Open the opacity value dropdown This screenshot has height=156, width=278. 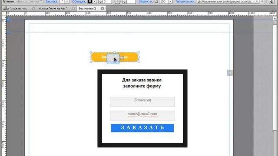pyautogui.click(x=170, y=2)
